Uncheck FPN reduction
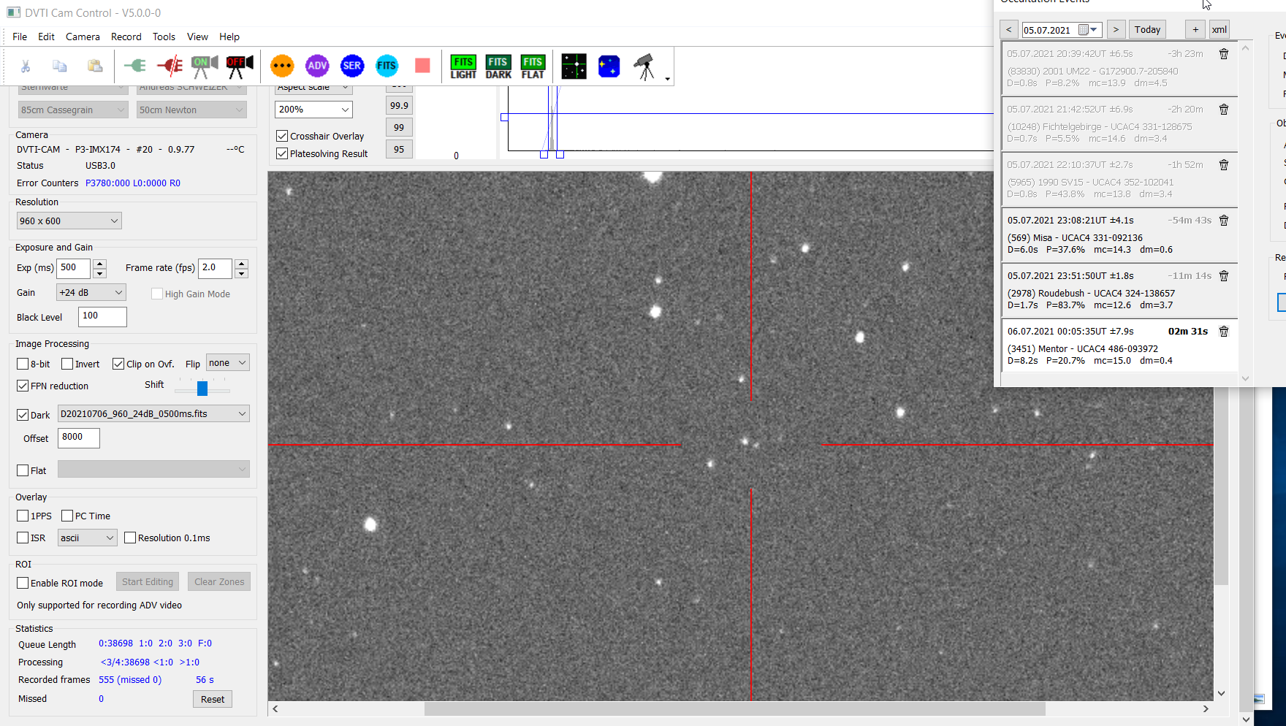Screen dimensions: 1286x726 coord(23,386)
